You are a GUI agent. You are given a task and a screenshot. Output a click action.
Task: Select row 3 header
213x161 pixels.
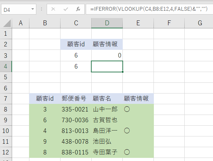[x=6, y=55]
